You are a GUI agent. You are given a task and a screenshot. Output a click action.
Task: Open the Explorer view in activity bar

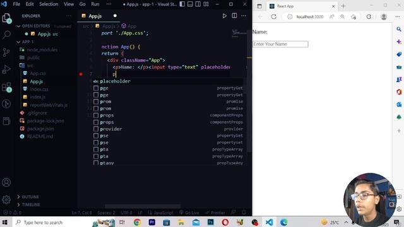click(x=6, y=18)
